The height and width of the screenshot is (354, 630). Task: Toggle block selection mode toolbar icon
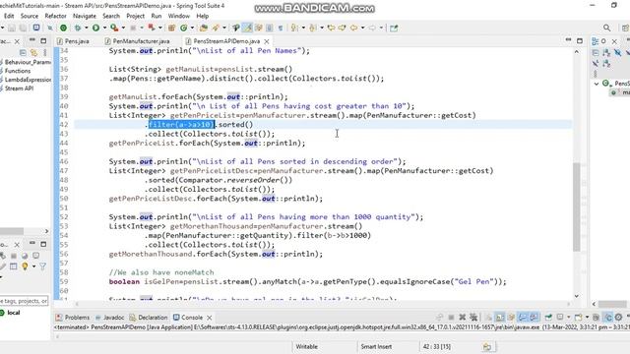[x=269, y=28]
